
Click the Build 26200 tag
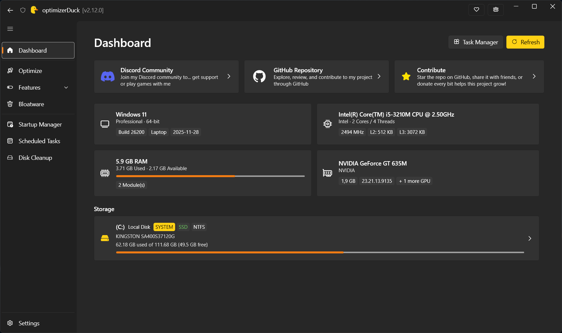pos(132,132)
